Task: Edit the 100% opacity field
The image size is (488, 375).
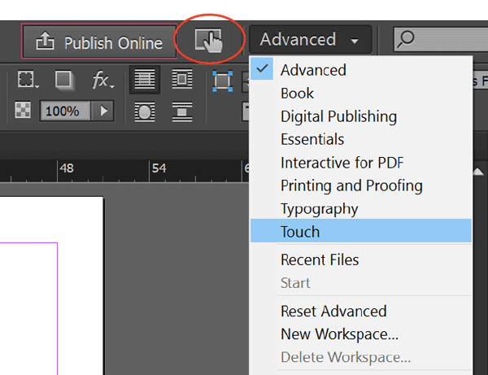Action: pyautogui.click(x=65, y=111)
